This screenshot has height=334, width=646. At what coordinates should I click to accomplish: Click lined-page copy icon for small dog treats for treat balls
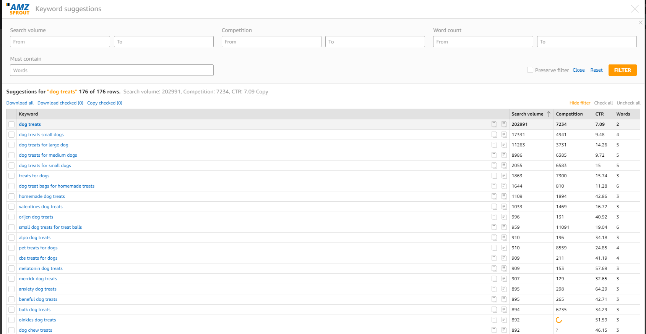coord(504,227)
